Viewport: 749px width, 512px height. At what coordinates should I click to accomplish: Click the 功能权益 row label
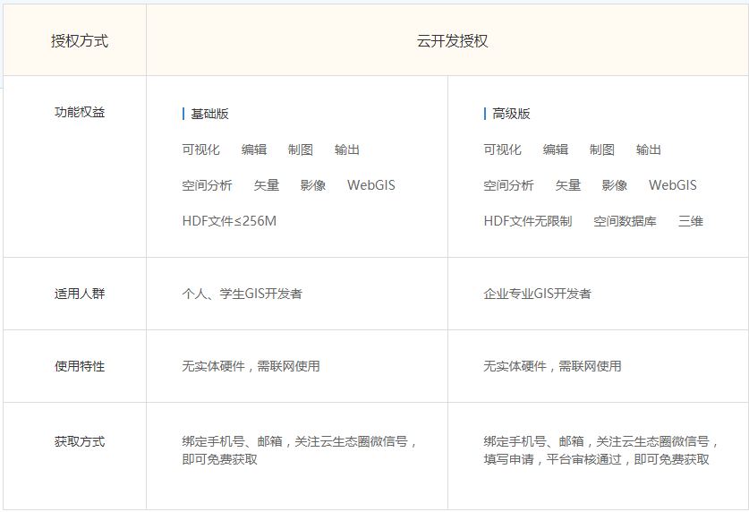tap(80, 113)
